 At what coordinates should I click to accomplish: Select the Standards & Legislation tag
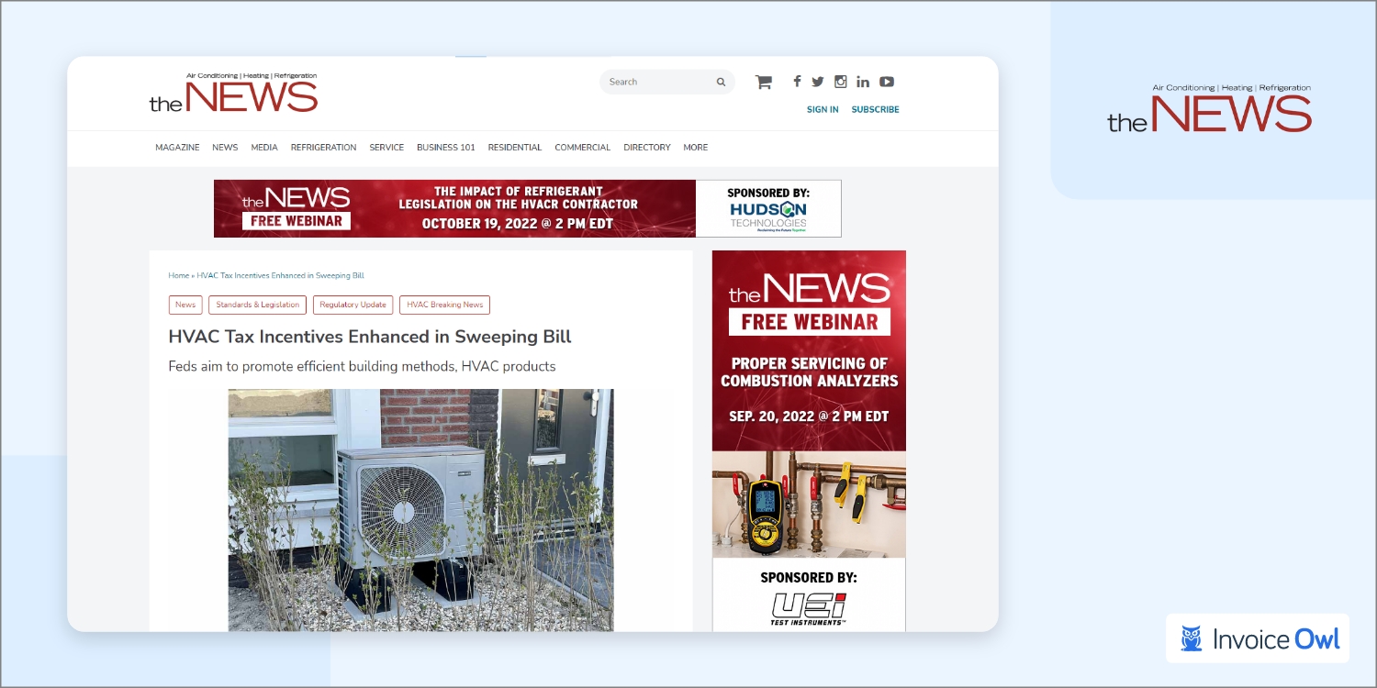pos(257,305)
